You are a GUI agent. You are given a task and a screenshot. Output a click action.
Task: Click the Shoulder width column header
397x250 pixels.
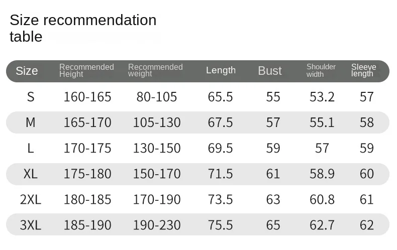pyautogui.click(x=321, y=70)
